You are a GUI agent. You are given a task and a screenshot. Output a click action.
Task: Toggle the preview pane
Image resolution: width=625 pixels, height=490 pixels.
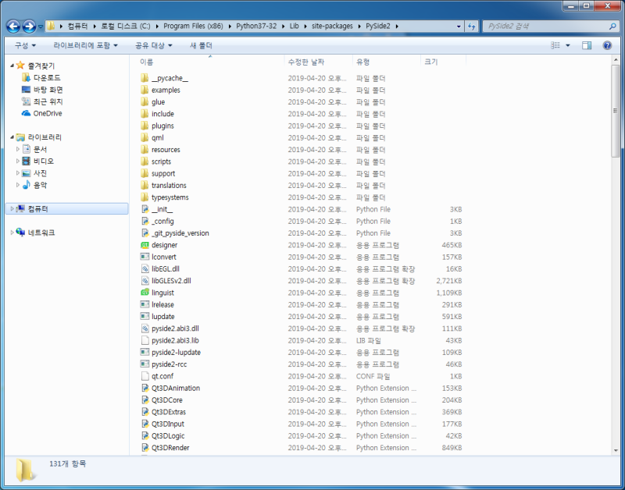tap(587, 44)
